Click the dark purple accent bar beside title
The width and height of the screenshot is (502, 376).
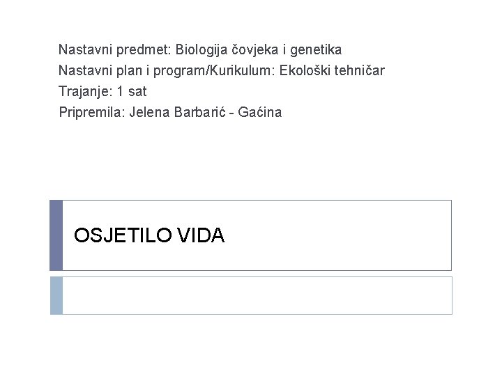coord(56,235)
